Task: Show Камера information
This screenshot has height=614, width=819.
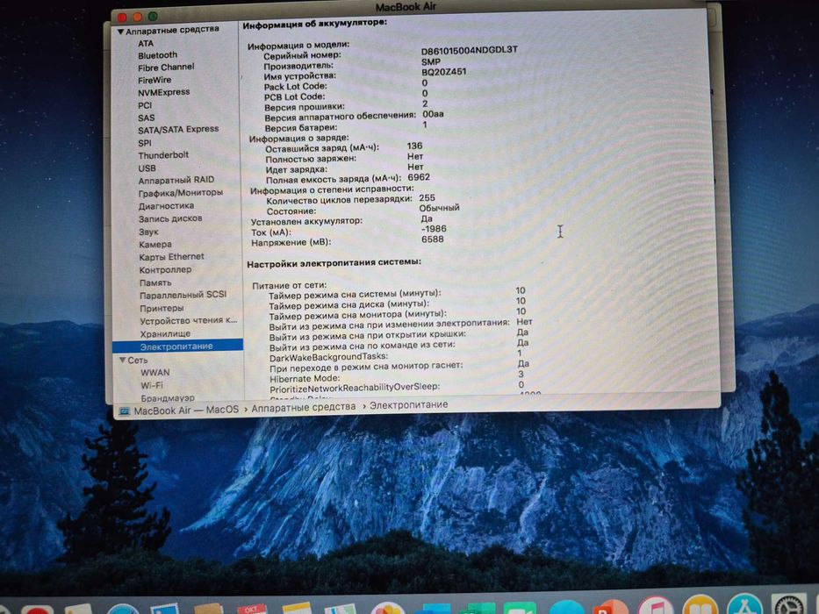Action: click(155, 244)
